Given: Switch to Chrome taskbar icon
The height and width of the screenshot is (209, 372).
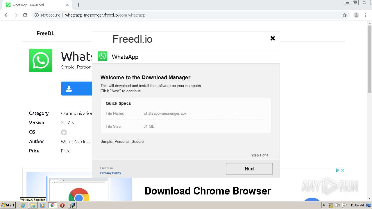Looking at the screenshot, I should click(x=53, y=205).
